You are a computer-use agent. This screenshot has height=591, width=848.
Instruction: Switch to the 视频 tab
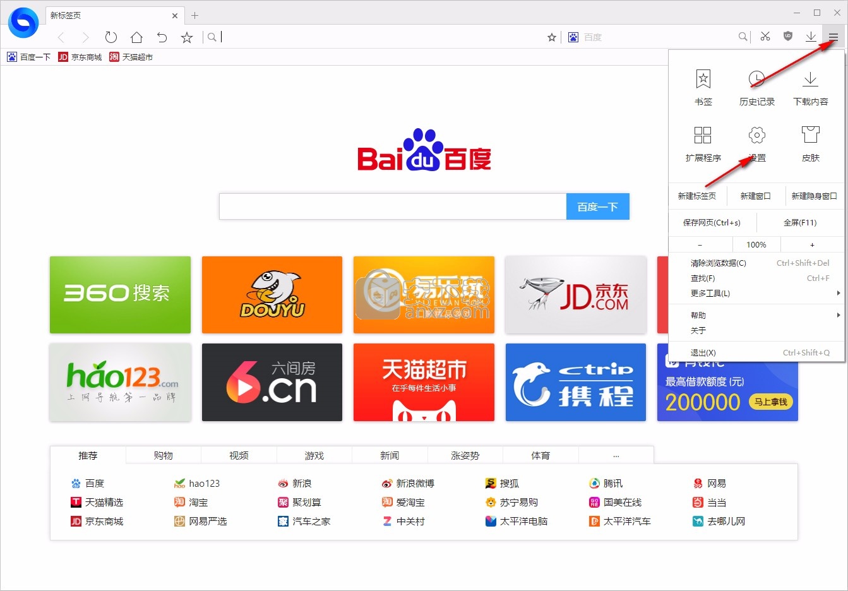coord(239,455)
